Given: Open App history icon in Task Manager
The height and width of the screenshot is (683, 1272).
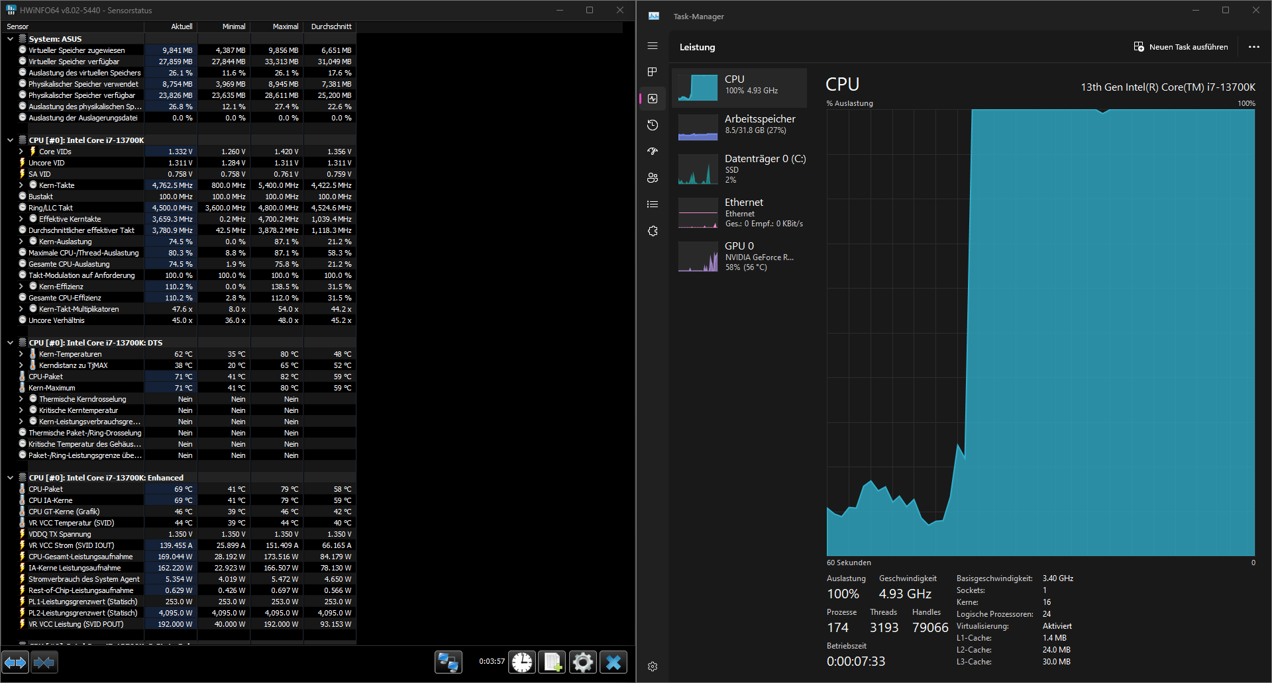Looking at the screenshot, I should 653,125.
